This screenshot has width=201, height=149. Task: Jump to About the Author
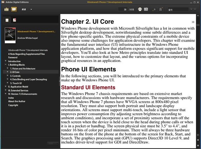[16, 101]
